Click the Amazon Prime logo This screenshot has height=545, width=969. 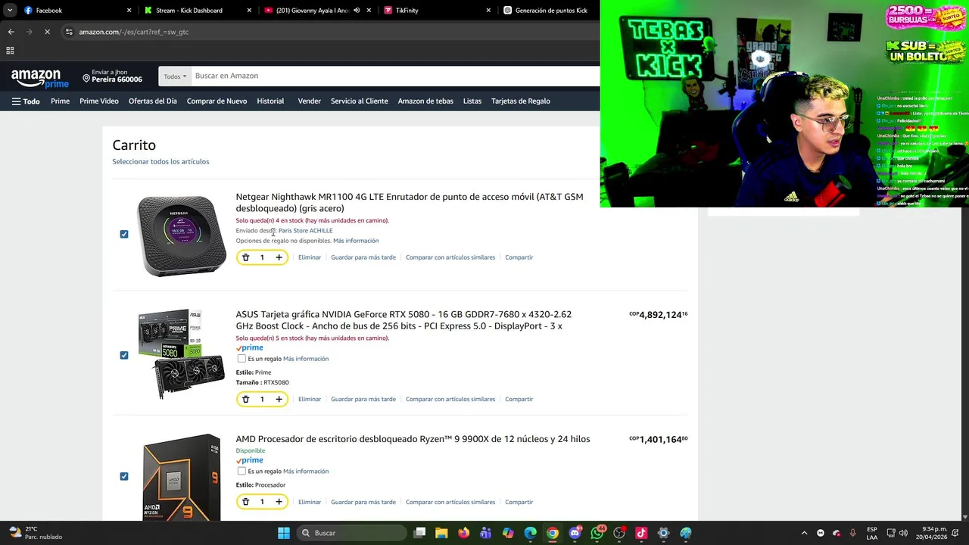pyautogui.click(x=39, y=78)
